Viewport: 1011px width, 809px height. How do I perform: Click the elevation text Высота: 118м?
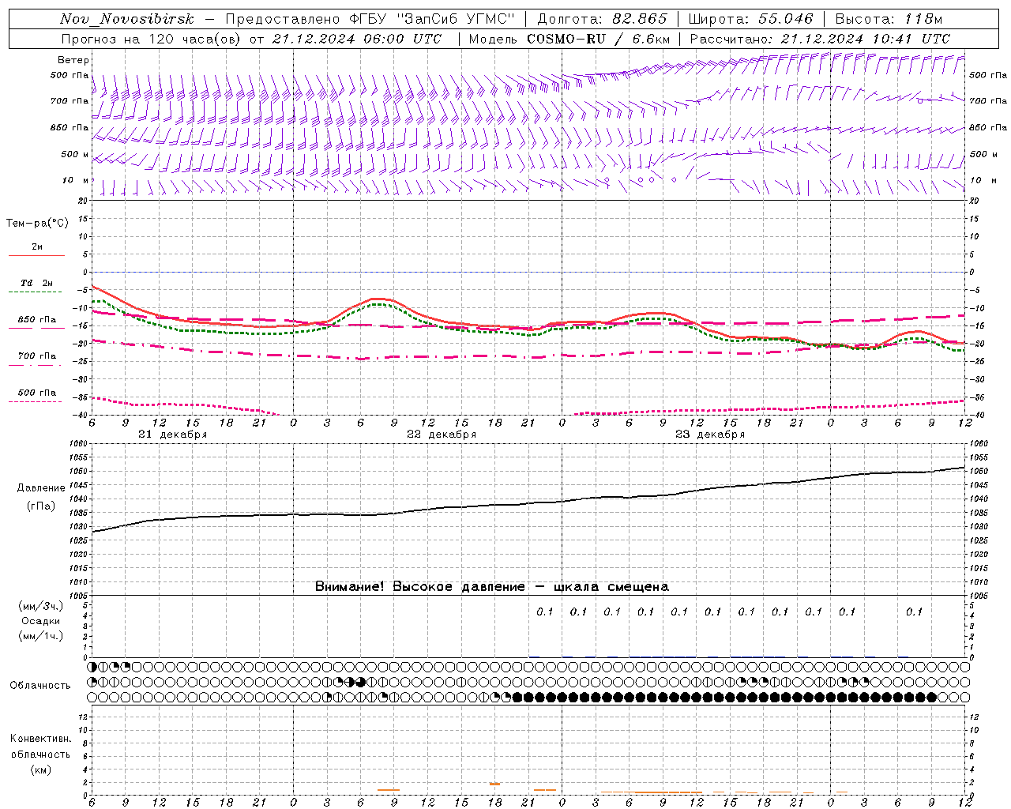(889, 19)
